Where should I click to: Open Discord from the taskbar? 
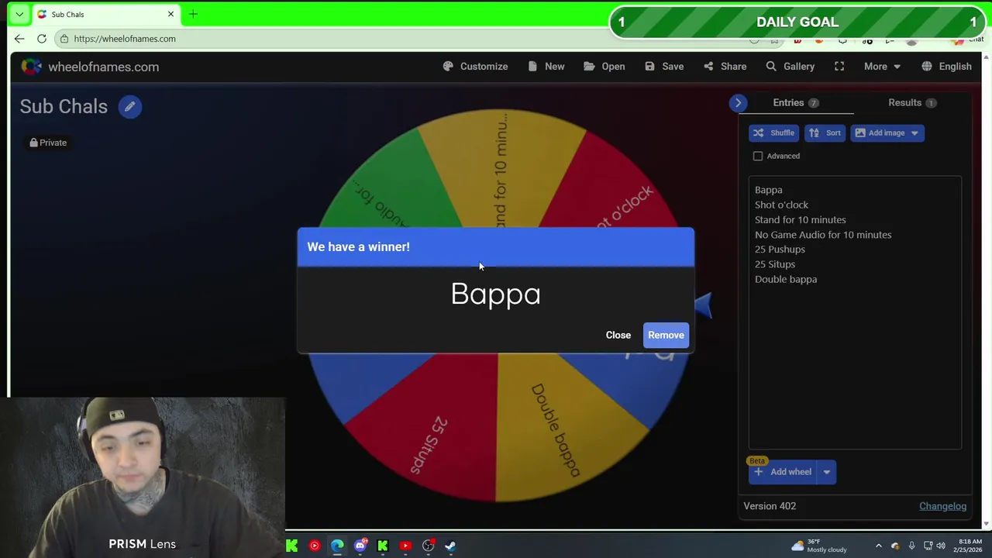coord(360,546)
